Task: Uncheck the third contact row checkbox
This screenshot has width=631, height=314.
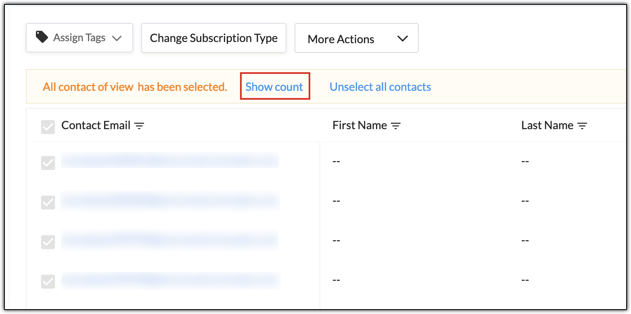Action: (x=48, y=242)
